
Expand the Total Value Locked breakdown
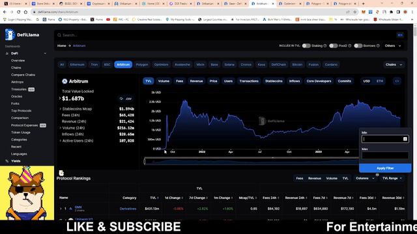click(x=59, y=98)
